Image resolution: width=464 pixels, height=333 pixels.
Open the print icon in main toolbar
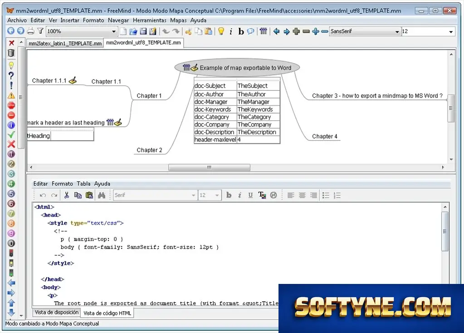coord(30,31)
